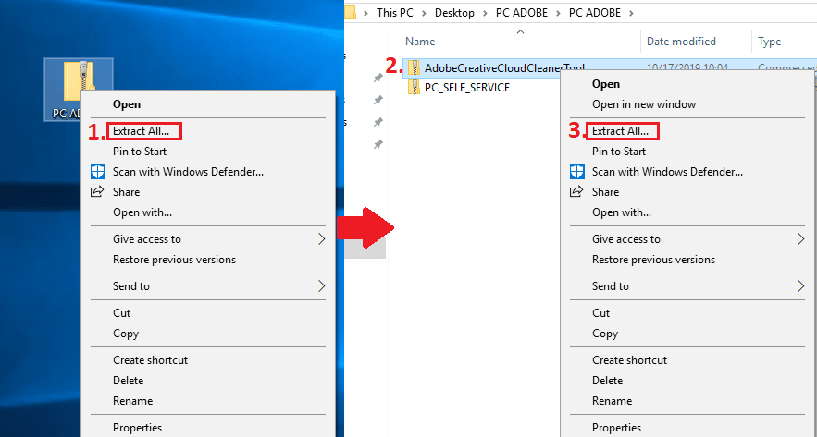Click the PC_SELF_SERVICE folder icon

click(x=415, y=88)
